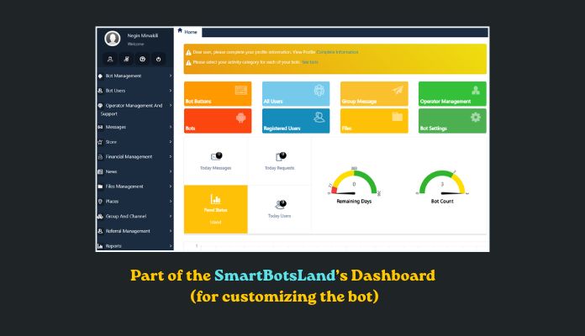Click the Operator Management And Support icon
The image size is (585, 336).
[x=100, y=106]
